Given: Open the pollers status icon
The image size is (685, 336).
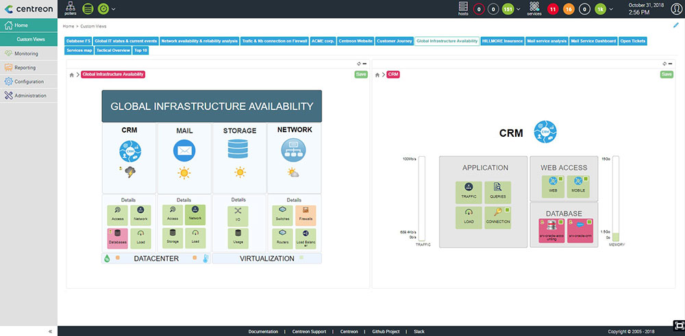Looking at the screenshot, I should (71, 8).
